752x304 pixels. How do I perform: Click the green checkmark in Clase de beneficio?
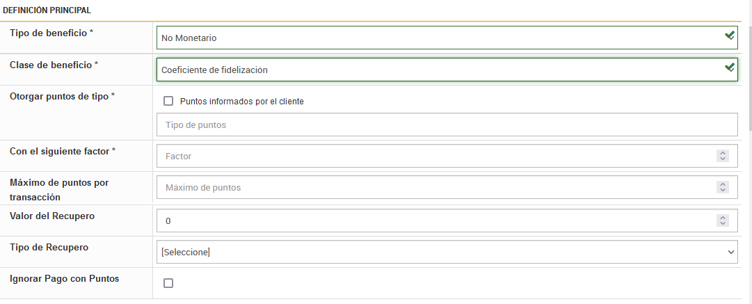[x=729, y=67]
